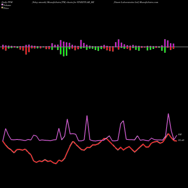Screen dimensions: 188x188
Task: Click the 'Daily PVM' title text
Action: pyautogui.click(x=7, y=2)
